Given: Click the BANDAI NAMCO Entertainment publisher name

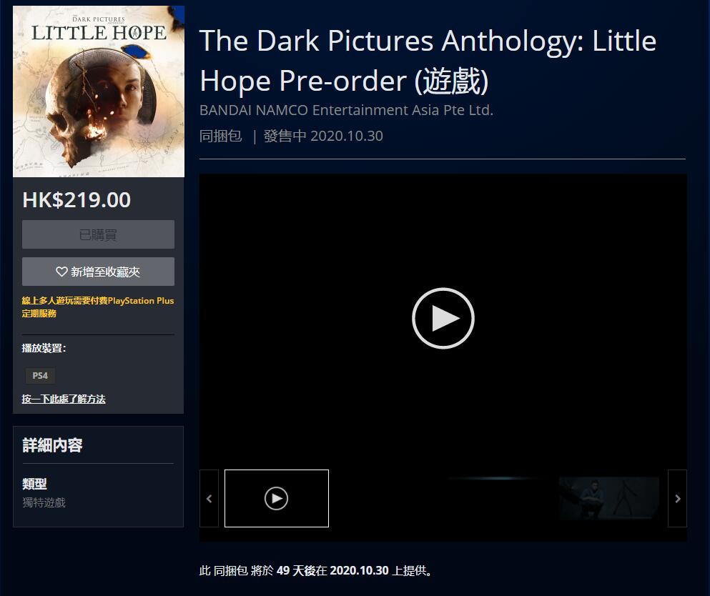Looking at the screenshot, I should (x=346, y=110).
